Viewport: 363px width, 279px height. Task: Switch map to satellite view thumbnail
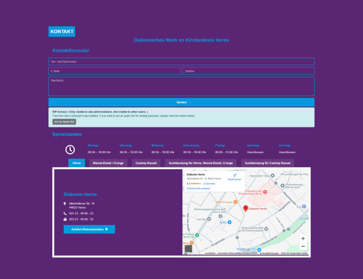point(189,249)
